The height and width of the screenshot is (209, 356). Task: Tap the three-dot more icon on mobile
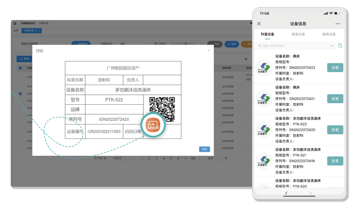pos(338,24)
